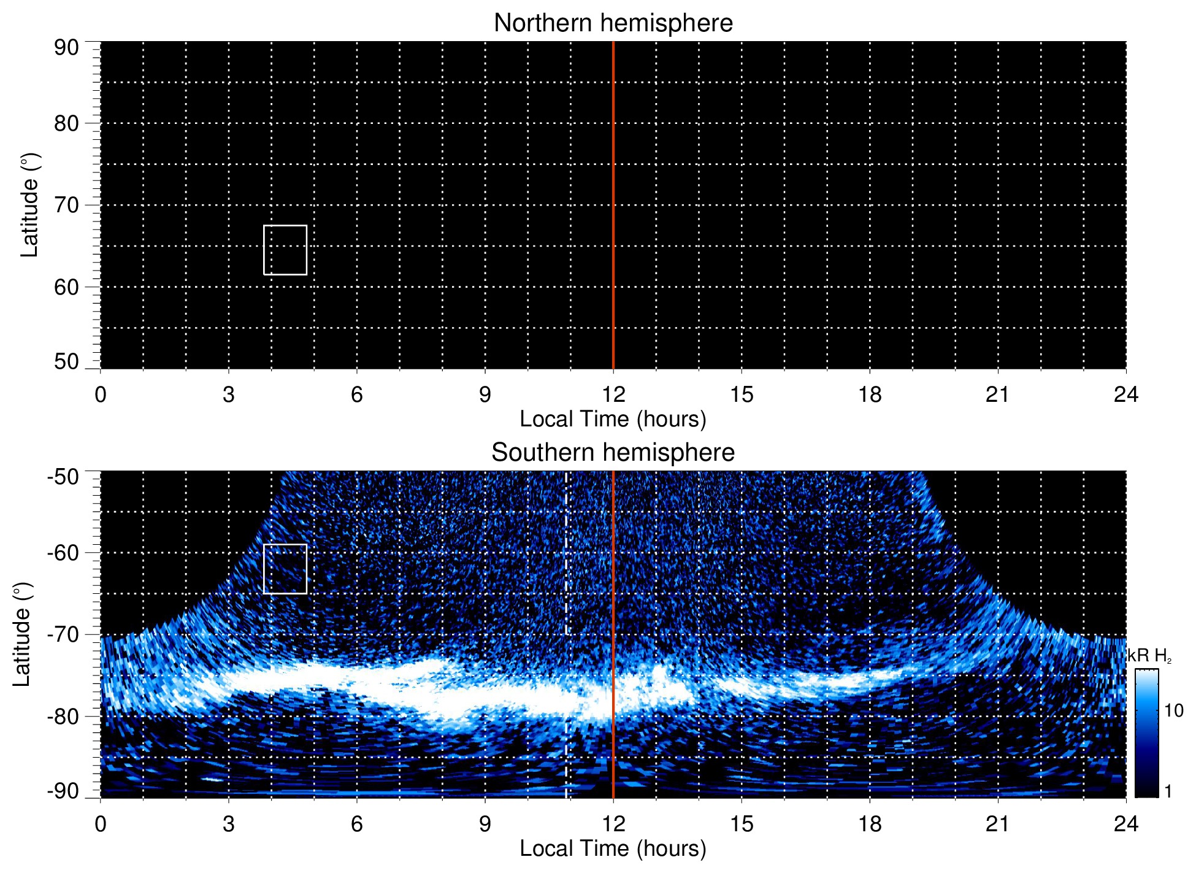This screenshot has height=873, width=1196.
Task: Click the 10 label beside the color bar
Action: coord(1173,711)
